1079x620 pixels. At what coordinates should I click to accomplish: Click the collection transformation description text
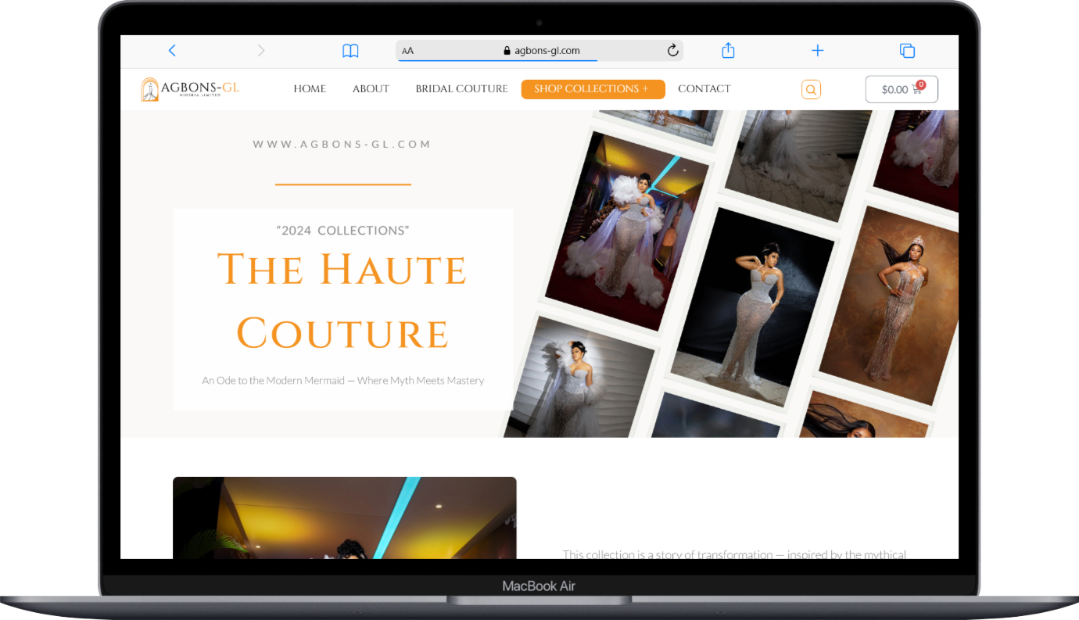click(x=734, y=555)
